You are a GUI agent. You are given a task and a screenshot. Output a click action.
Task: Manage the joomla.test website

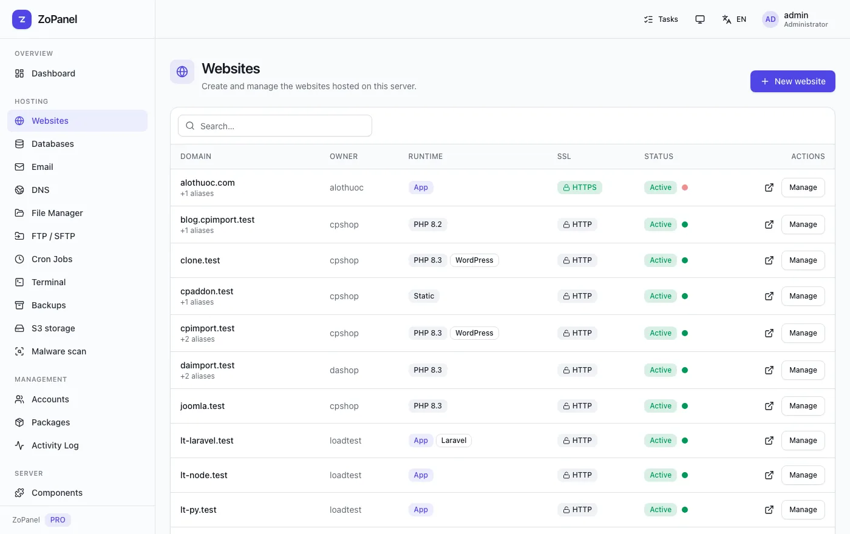coord(803,406)
